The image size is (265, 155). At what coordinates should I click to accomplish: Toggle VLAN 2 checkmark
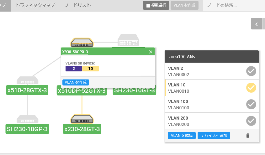tap(251, 71)
